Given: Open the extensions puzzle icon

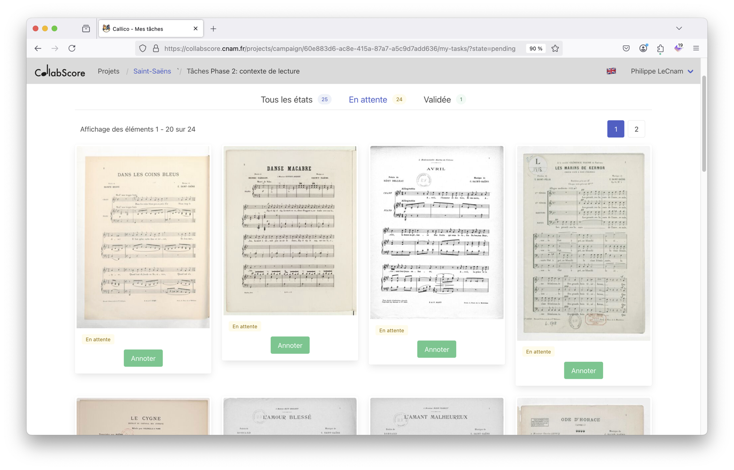Looking at the screenshot, I should pos(660,48).
